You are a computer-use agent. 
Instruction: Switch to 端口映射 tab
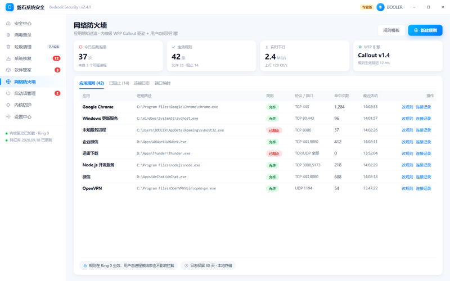click(x=163, y=83)
